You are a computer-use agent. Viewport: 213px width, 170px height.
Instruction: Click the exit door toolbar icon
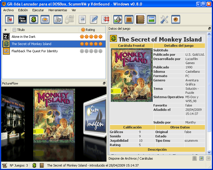pyautogui.click(x=10, y=19)
